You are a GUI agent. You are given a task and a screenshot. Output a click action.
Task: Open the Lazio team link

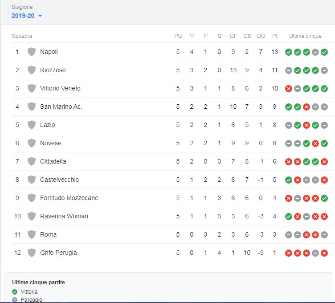pyautogui.click(x=48, y=125)
